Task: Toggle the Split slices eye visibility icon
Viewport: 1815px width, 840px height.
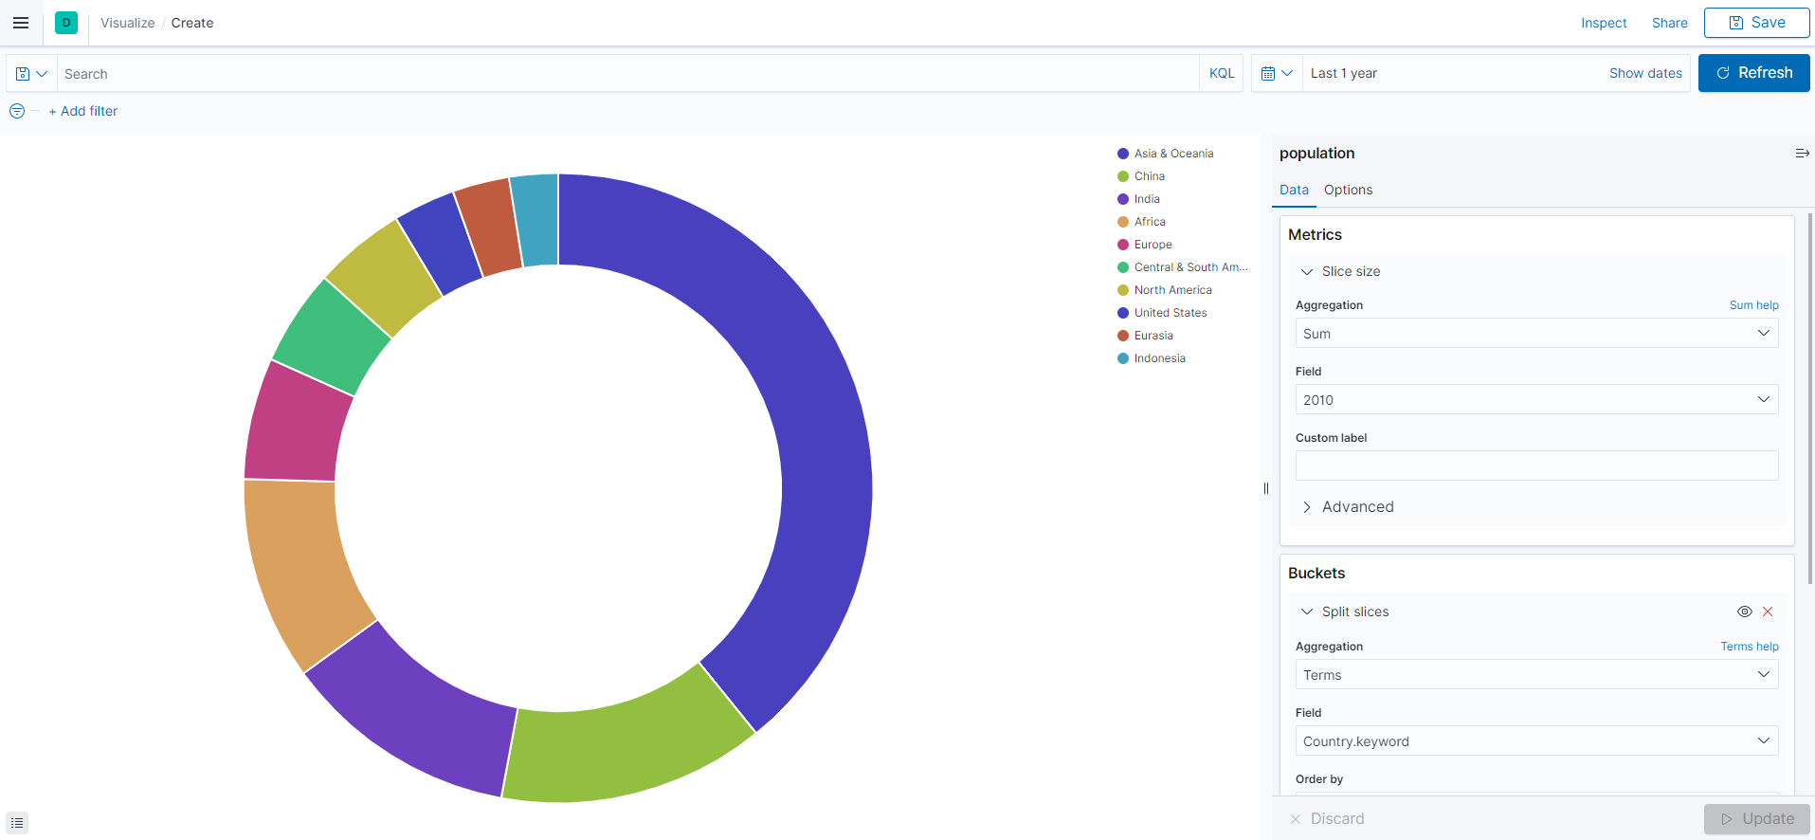Action: pyautogui.click(x=1744, y=612)
